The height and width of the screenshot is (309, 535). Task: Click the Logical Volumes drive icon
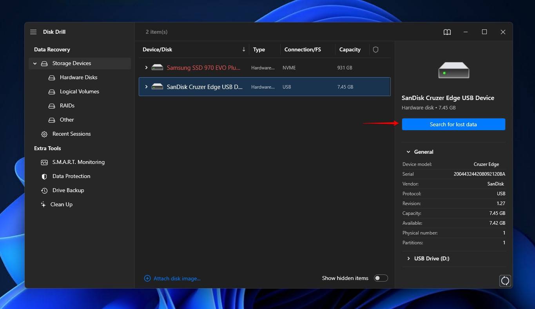click(52, 92)
